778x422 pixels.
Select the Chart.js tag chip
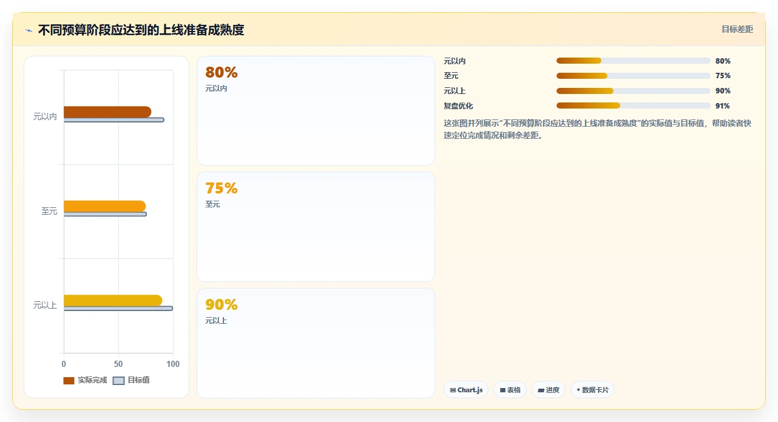[466, 390]
